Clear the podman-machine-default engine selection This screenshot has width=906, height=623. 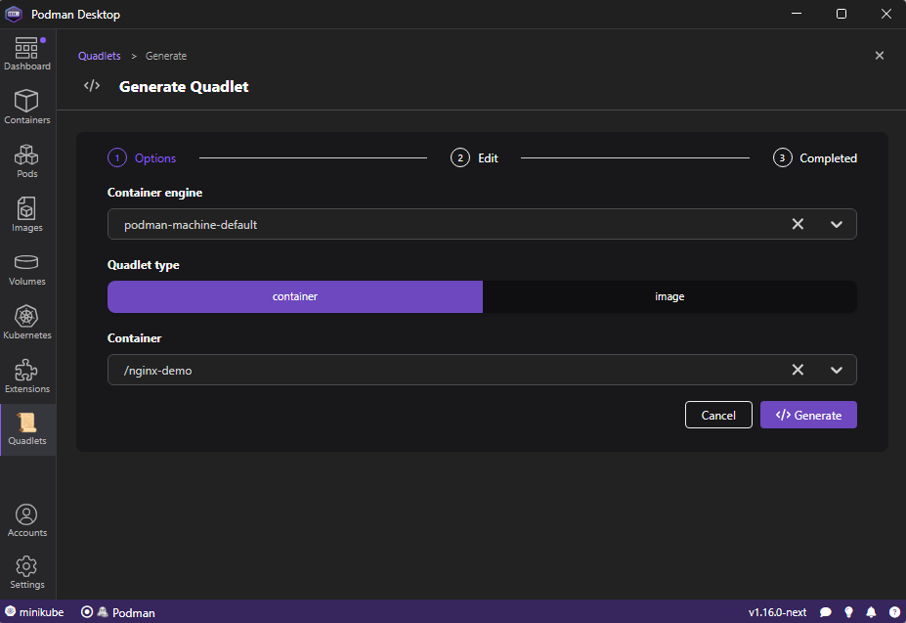point(798,224)
